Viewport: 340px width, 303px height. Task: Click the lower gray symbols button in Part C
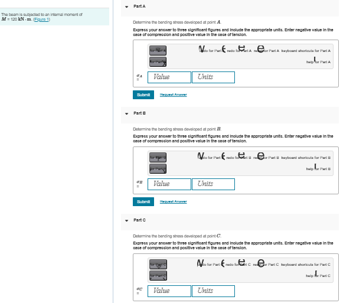pyautogui.click(x=158, y=276)
